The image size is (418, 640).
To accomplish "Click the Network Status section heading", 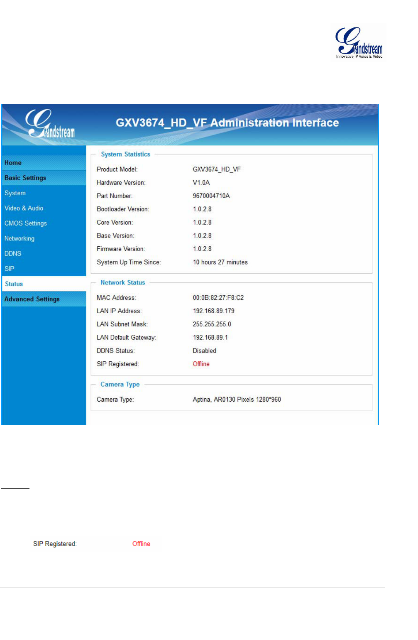I will point(122,282).
